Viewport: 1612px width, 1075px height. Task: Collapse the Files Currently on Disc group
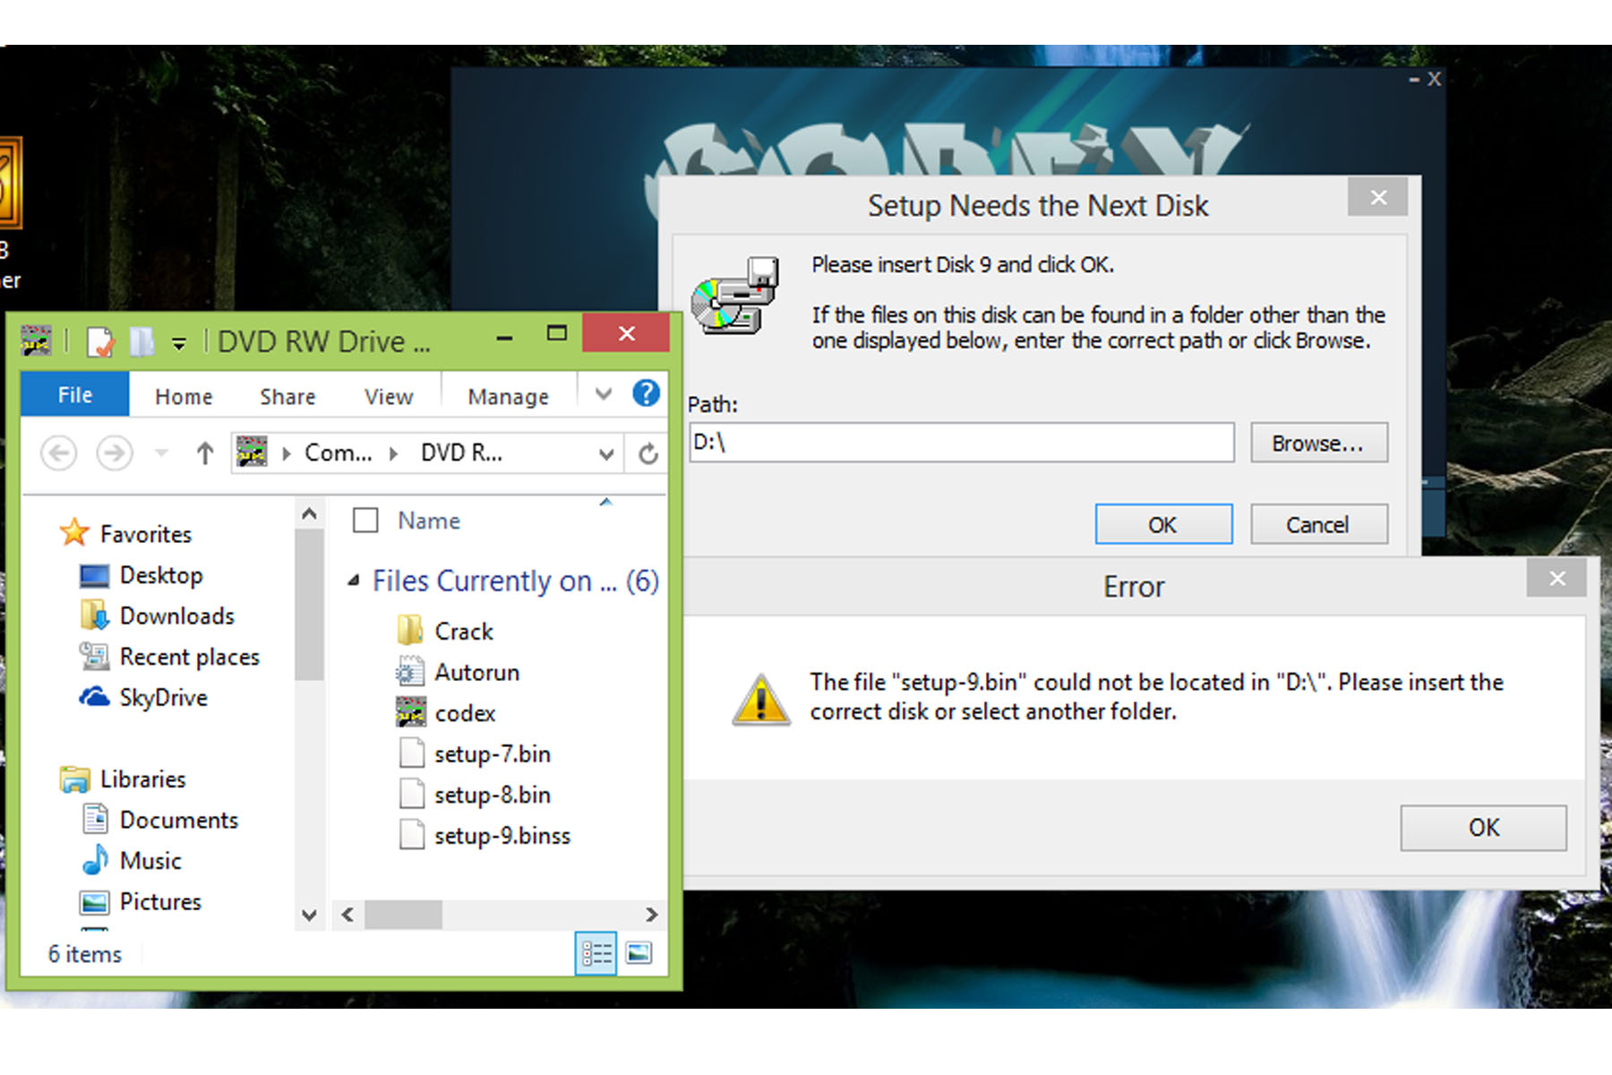354,581
